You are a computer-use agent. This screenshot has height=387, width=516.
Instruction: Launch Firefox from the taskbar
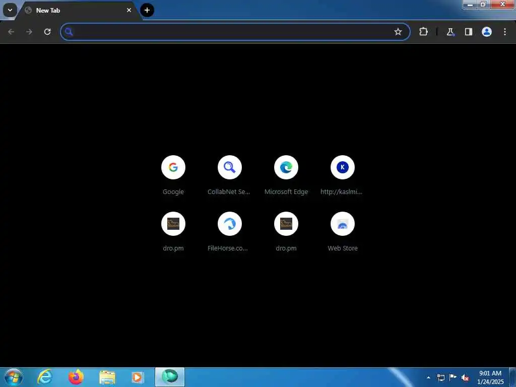[x=76, y=377]
